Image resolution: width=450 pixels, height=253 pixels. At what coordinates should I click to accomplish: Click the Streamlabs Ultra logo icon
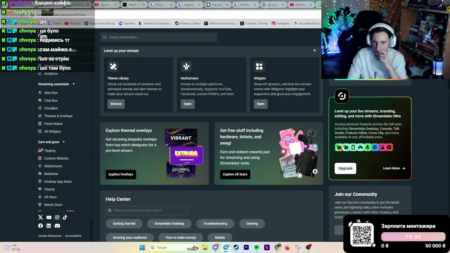(342, 96)
